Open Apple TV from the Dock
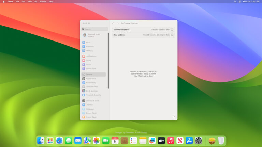The height and width of the screenshot is (147, 262). click(161, 141)
